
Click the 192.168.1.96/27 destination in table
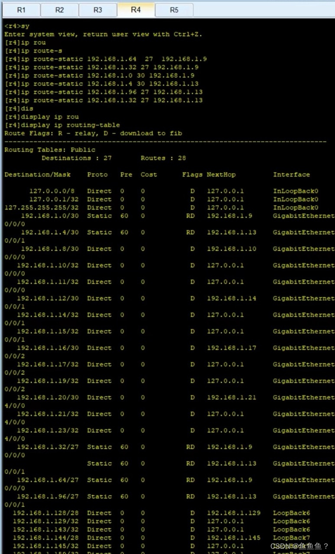click(x=48, y=496)
